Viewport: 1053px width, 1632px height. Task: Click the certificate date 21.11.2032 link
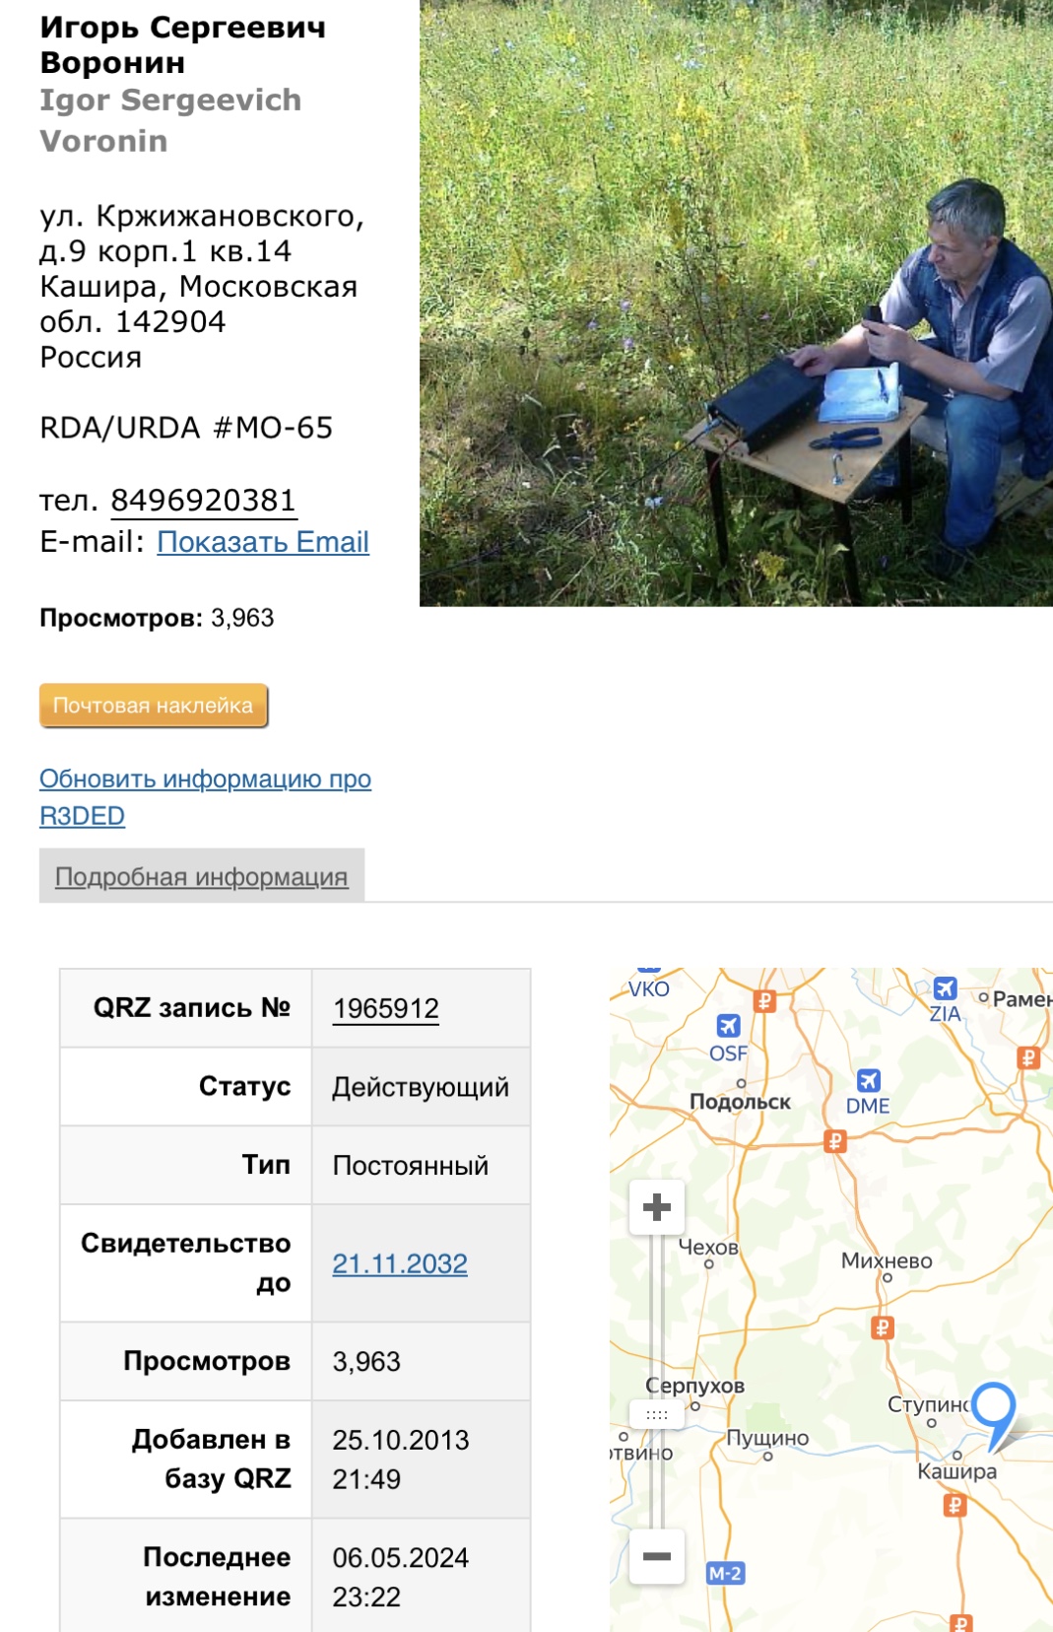pos(400,1263)
